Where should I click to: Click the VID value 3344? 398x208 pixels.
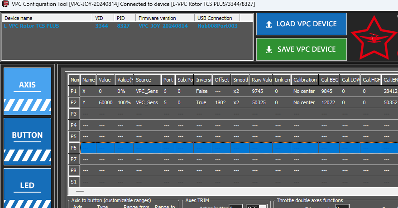click(101, 26)
